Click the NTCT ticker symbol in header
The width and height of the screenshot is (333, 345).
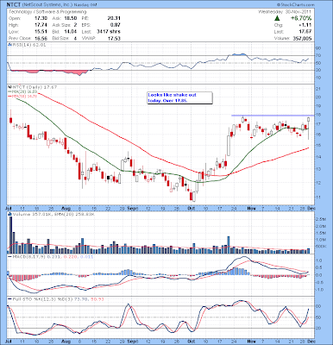14,5
